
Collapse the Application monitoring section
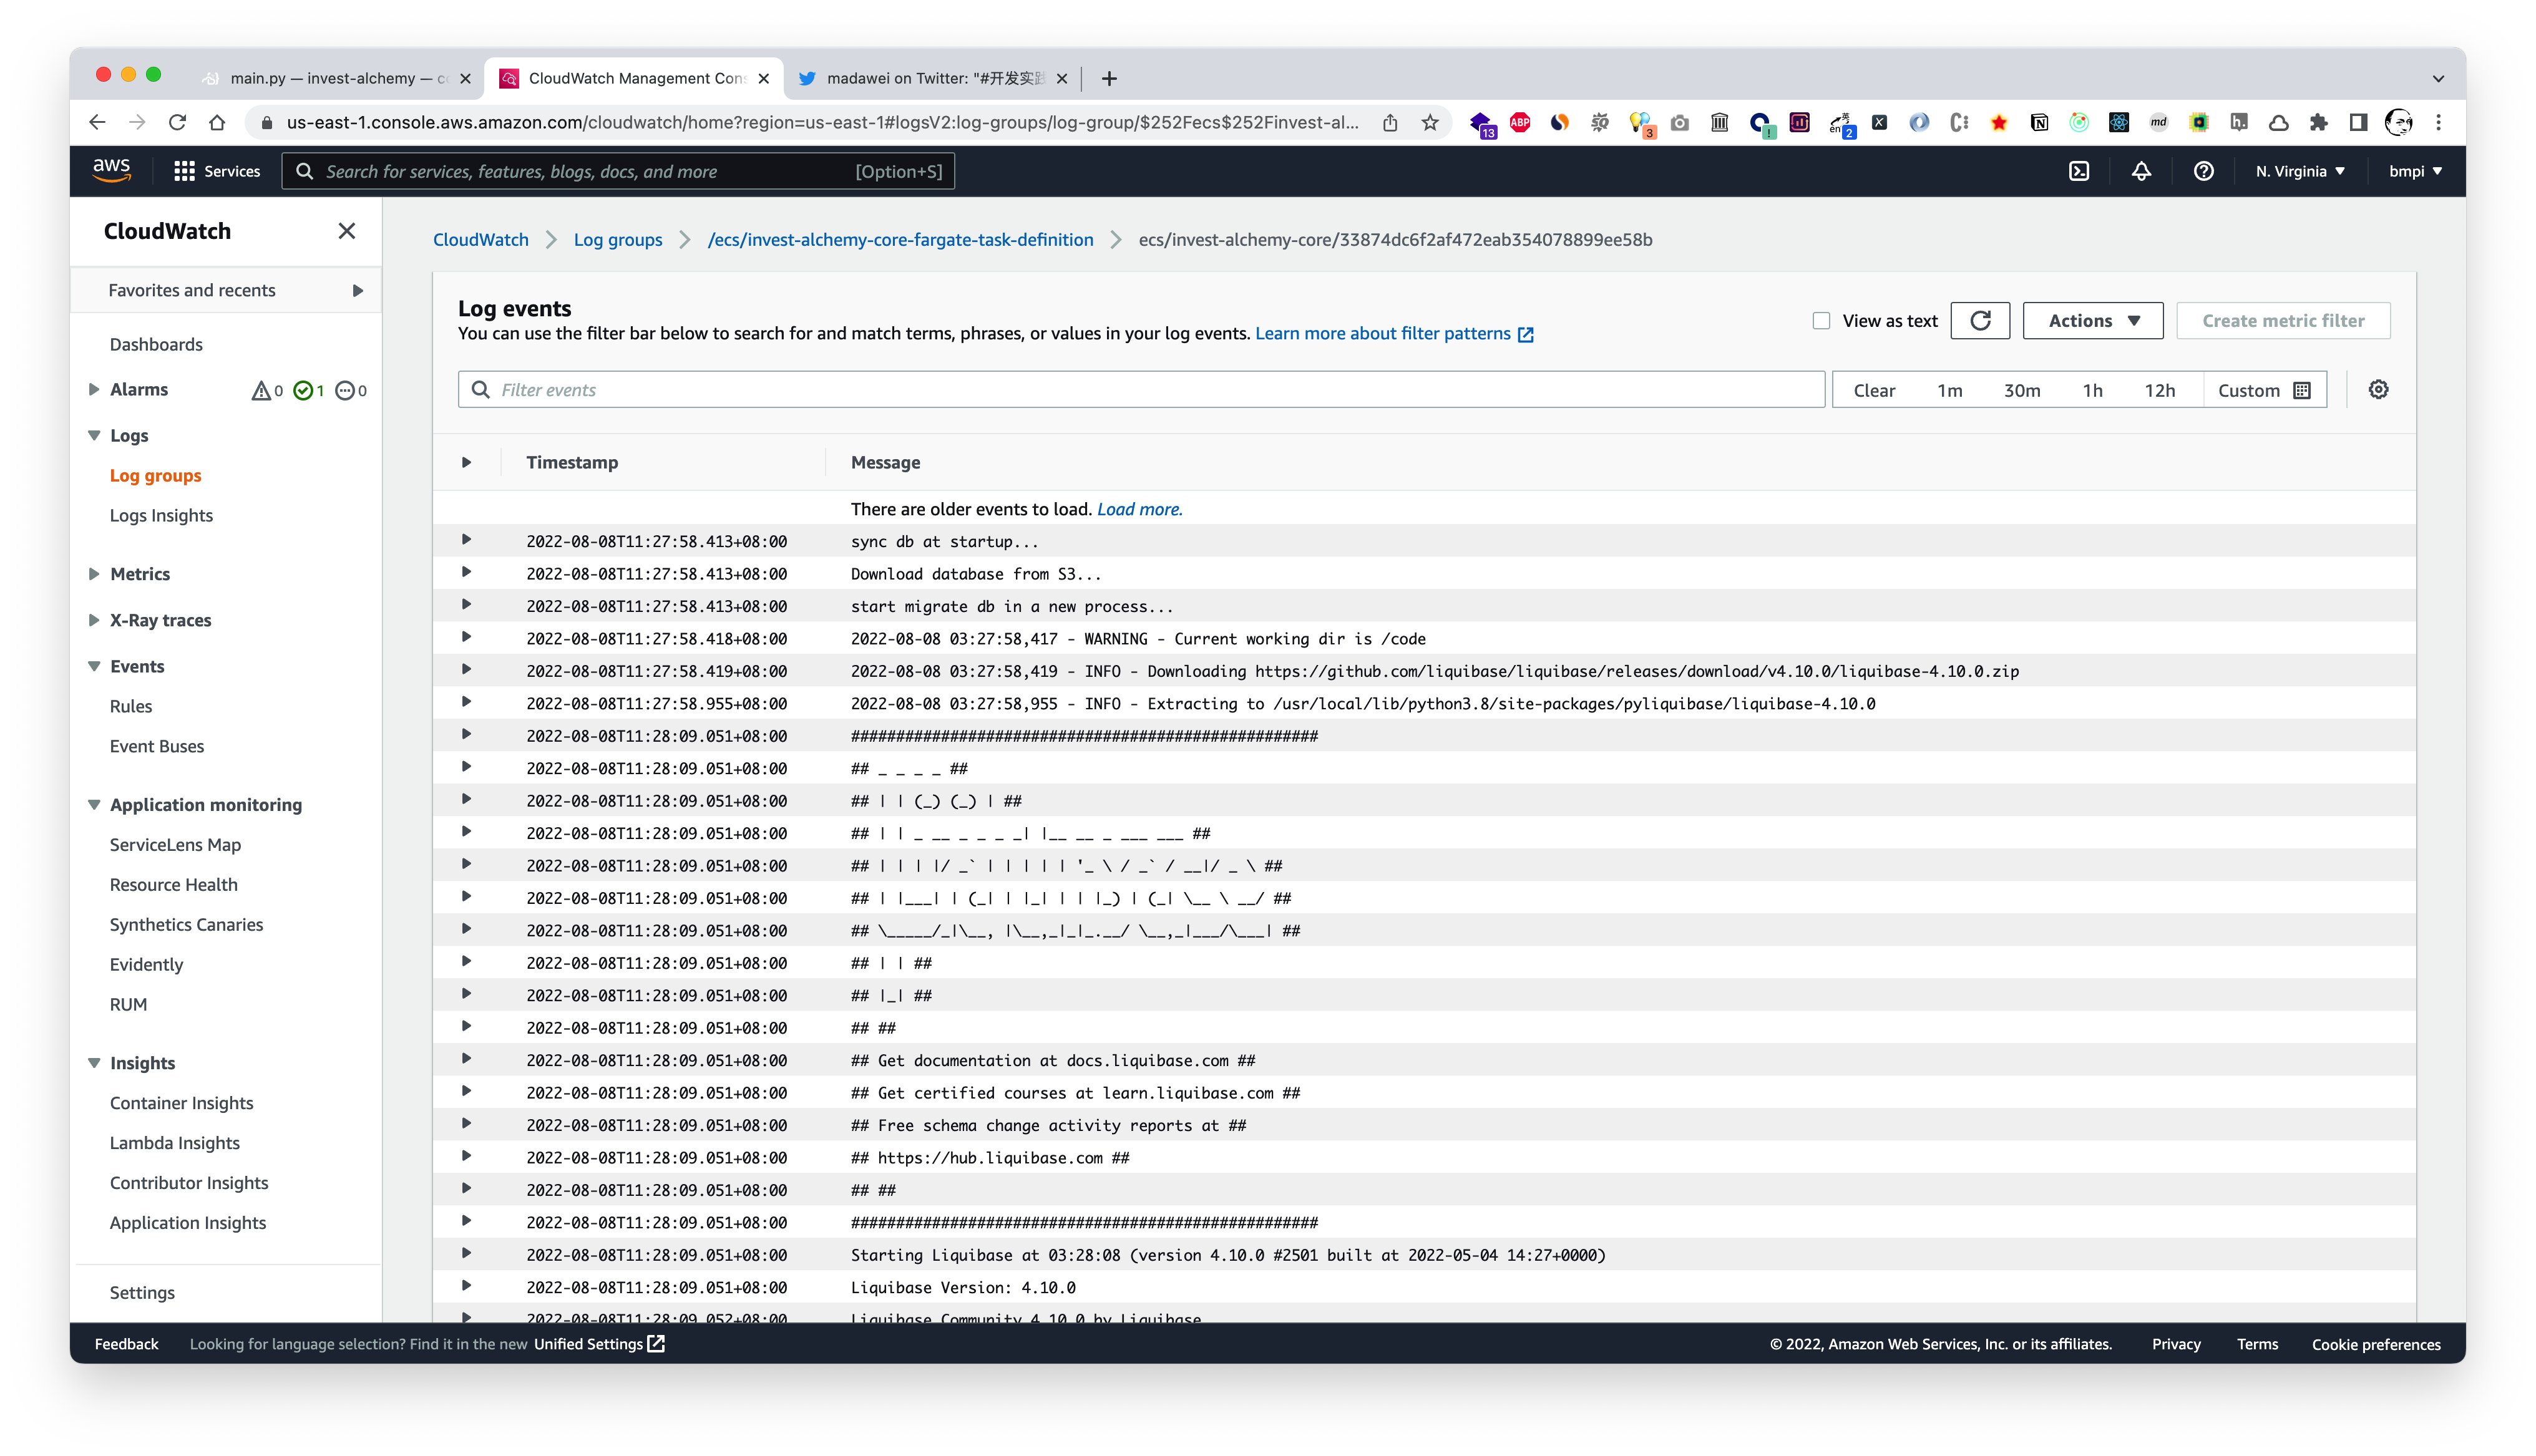[x=94, y=805]
